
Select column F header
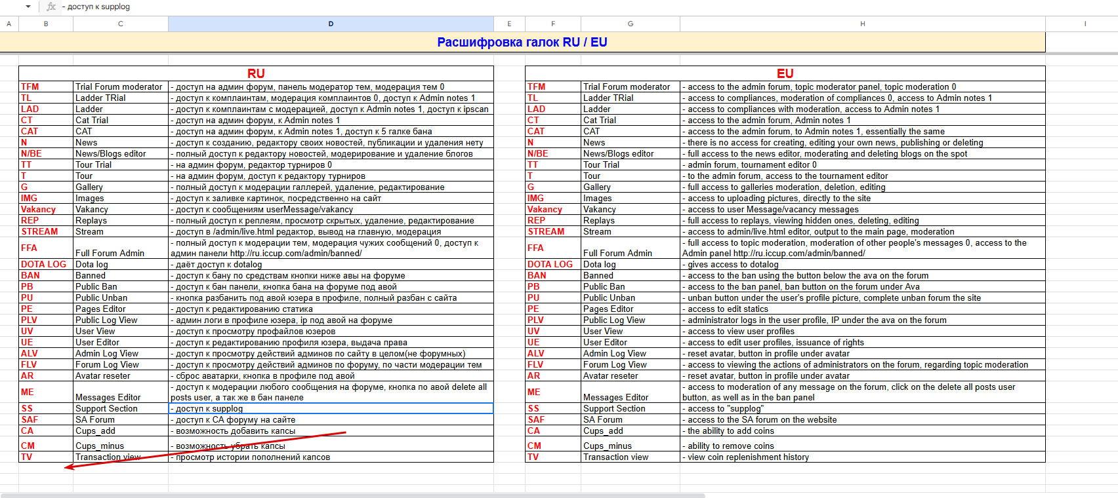tap(553, 24)
